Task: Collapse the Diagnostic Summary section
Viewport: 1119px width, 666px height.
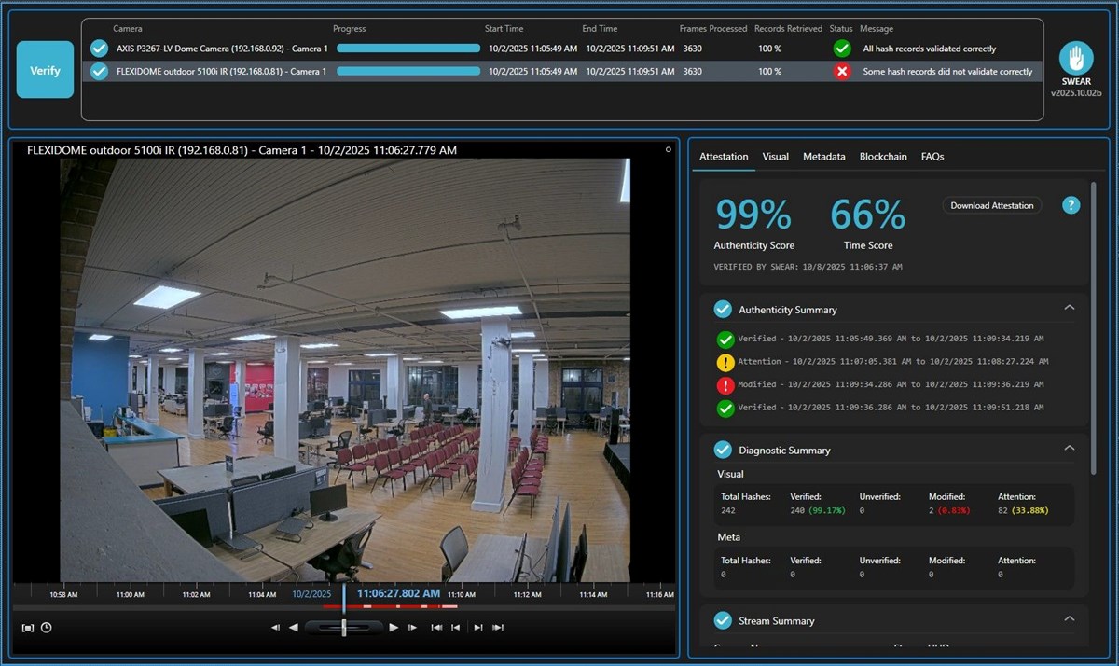Action: pyautogui.click(x=1070, y=449)
